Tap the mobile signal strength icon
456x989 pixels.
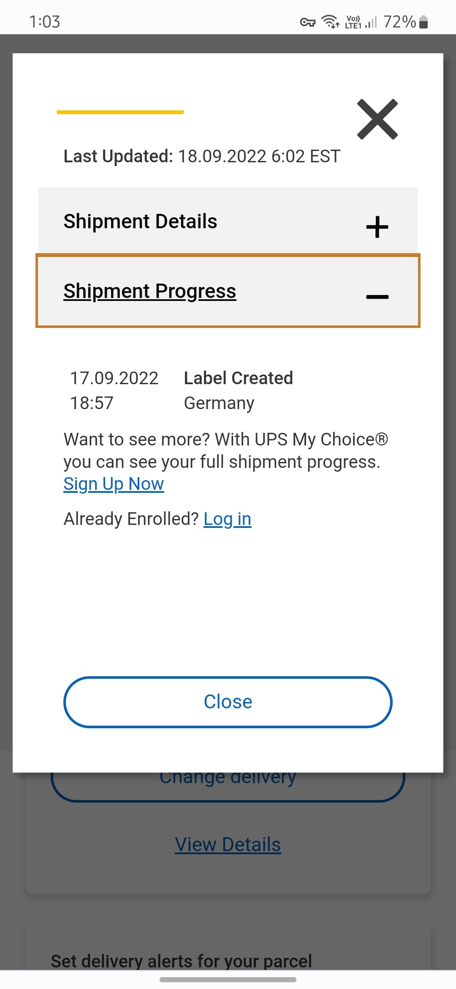[x=371, y=22]
